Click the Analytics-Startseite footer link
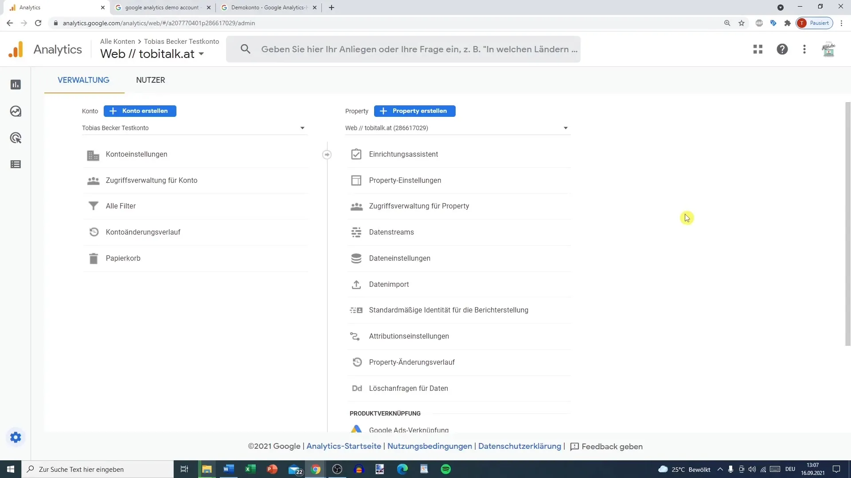Image resolution: width=851 pixels, height=478 pixels. click(x=344, y=446)
